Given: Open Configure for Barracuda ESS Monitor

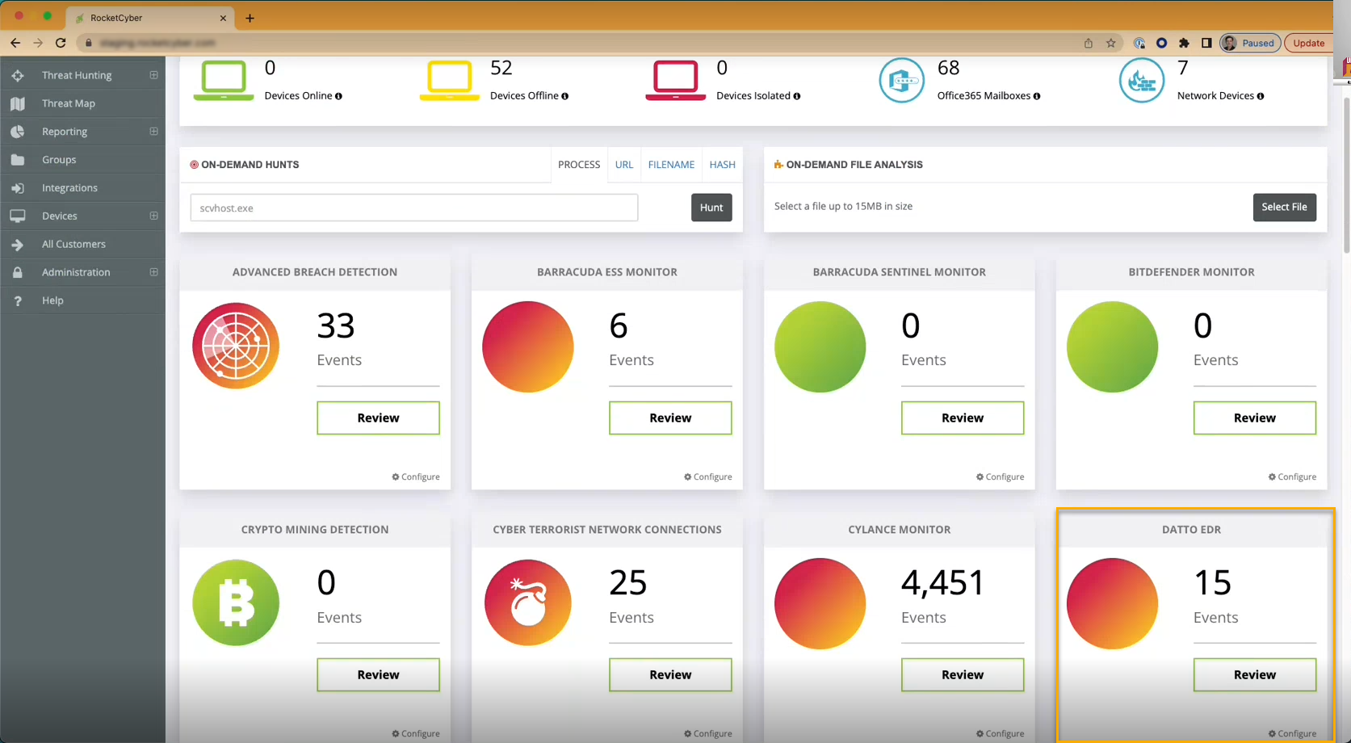Looking at the screenshot, I should [708, 477].
